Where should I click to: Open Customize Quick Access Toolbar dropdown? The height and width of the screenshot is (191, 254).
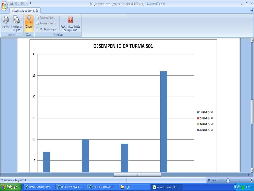30,3
